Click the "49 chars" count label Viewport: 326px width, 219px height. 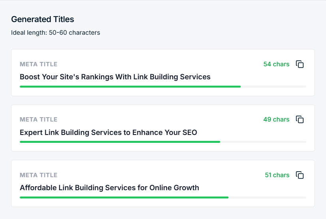(276, 120)
